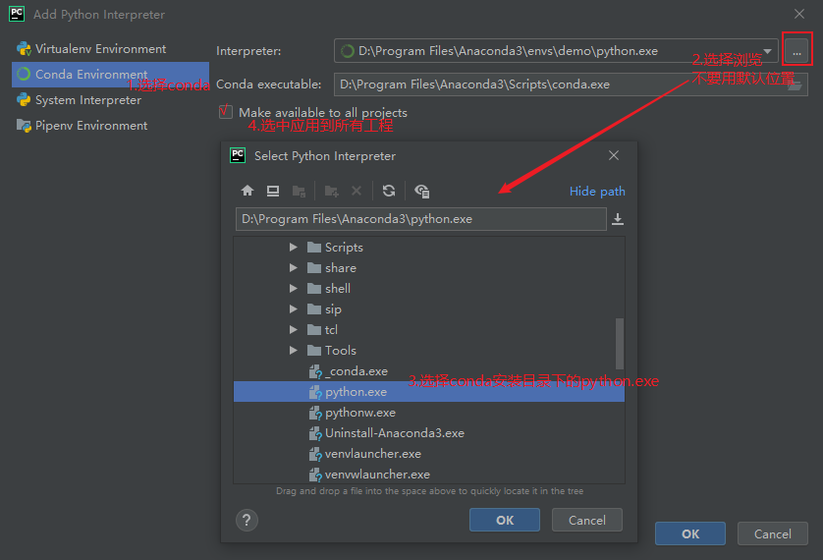Create a new folder toolbar icon
Viewport: 823px width, 560px height.
click(331, 191)
